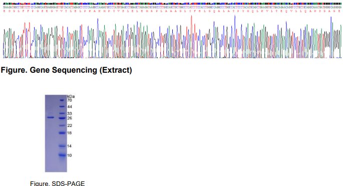
Task: Click the ladder band beside the 70 label
Action: (63, 100)
